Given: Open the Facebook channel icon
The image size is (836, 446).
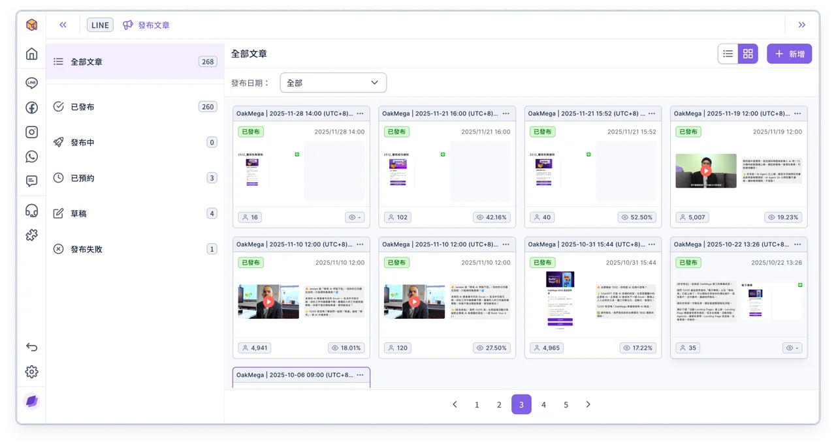Looking at the screenshot, I should pos(31,108).
